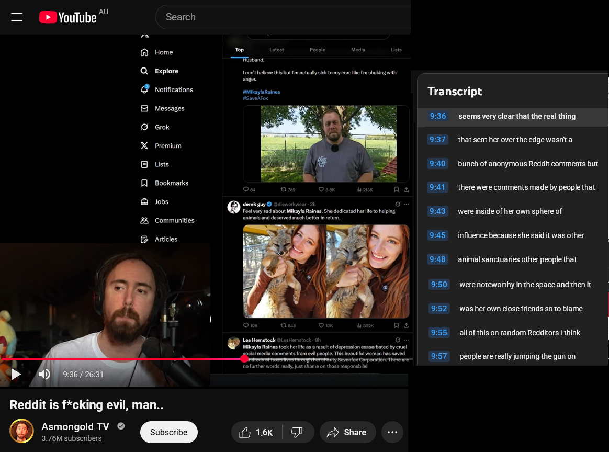Subscribe to Asmongold TV
Image resolution: width=609 pixels, height=452 pixels.
169,432
